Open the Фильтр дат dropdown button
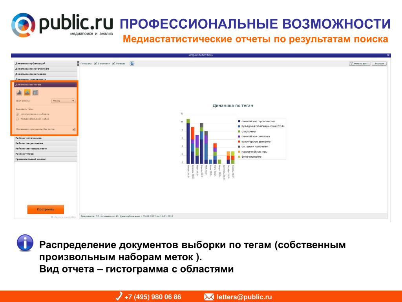Image resolution: width=402 pixels, height=302 pixels. coord(360,63)
